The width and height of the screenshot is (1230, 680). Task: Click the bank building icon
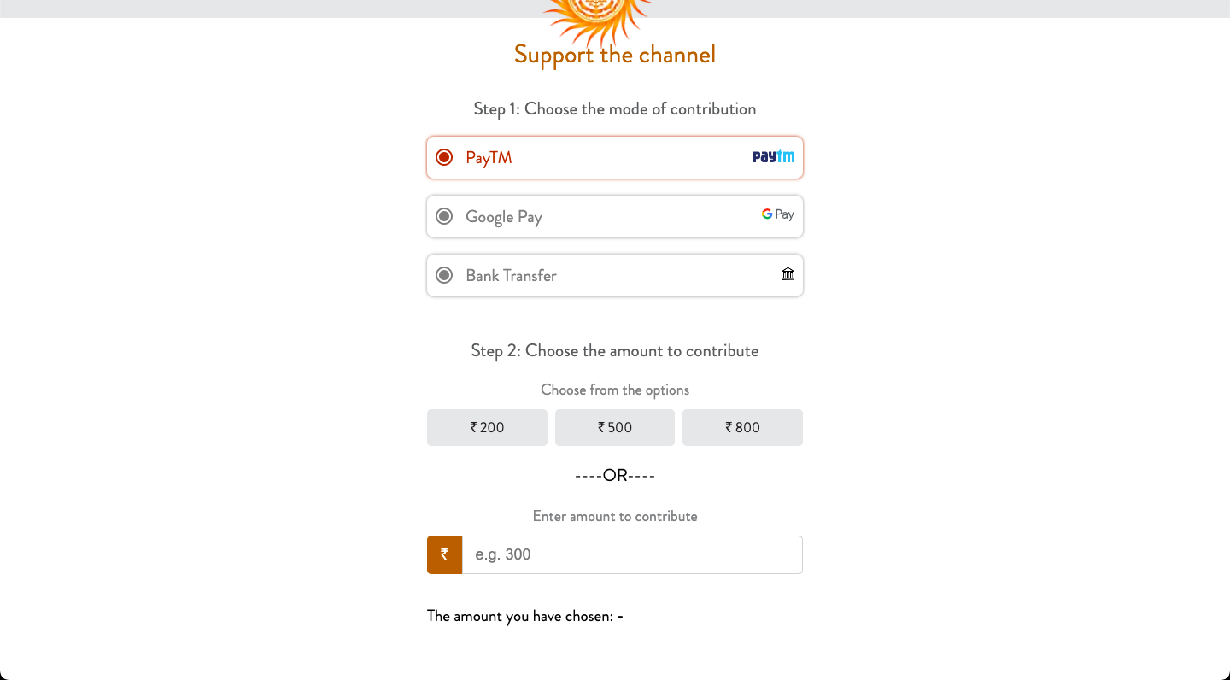pos(788,274)
